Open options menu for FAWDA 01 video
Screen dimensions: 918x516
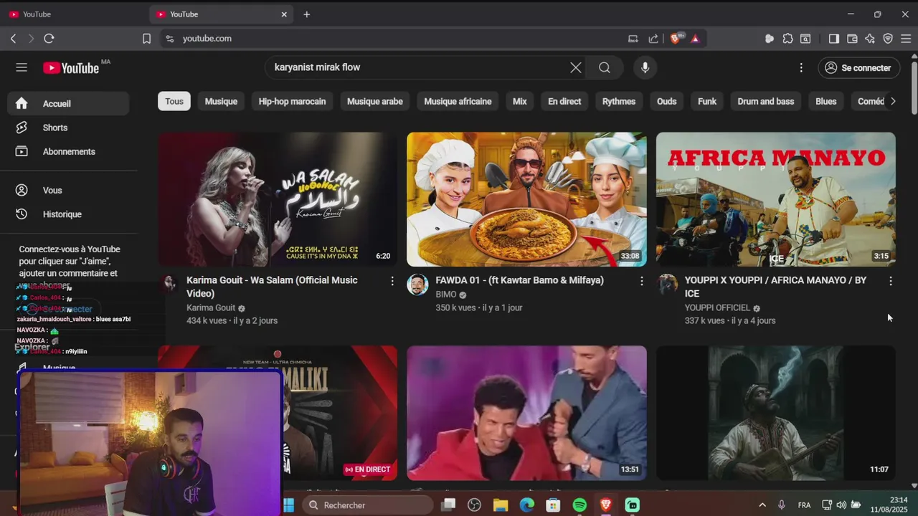click(x=641, y=282)
